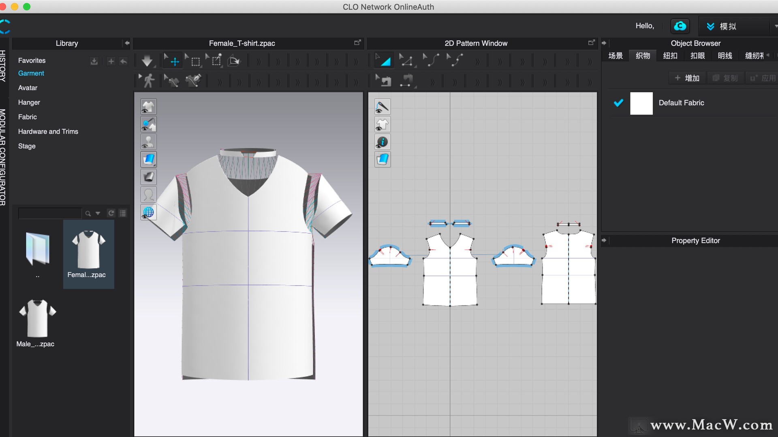
Task: Toggle the garment layer visibility button
Action: tap(149, 106)
